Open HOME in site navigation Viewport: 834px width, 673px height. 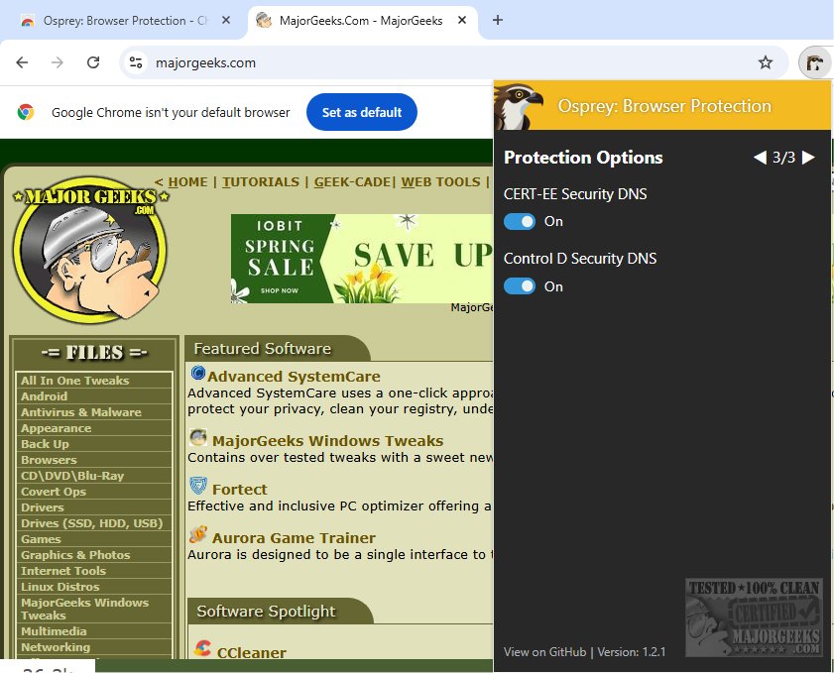tap(187, 182)
